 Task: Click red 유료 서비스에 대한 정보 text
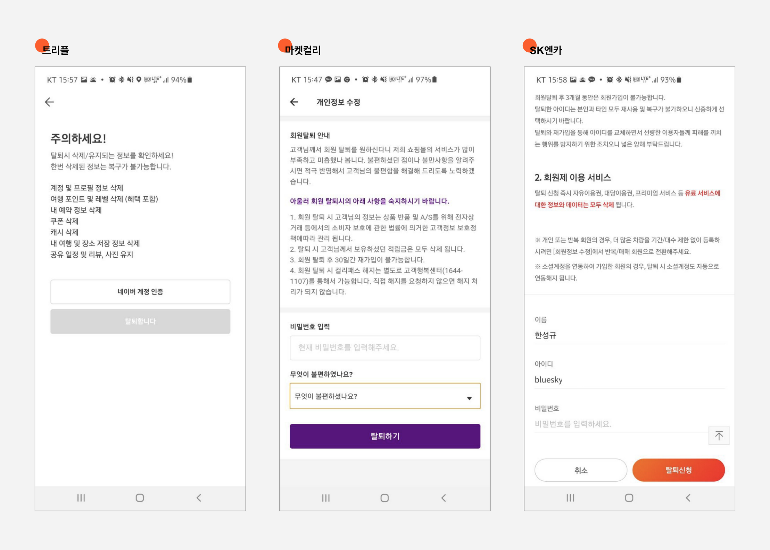(627, 199)
